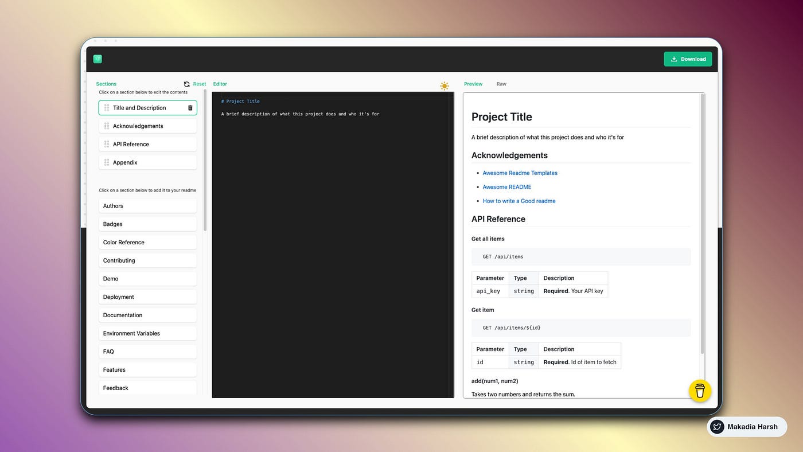
Task: Add the Color Reference section
Action: 148,243
